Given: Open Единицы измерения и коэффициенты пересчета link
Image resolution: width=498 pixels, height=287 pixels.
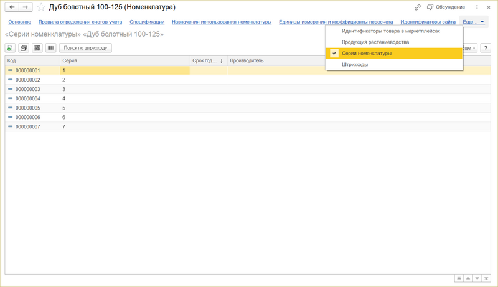Looking at the screenshot, I should [x=336, y=22].
